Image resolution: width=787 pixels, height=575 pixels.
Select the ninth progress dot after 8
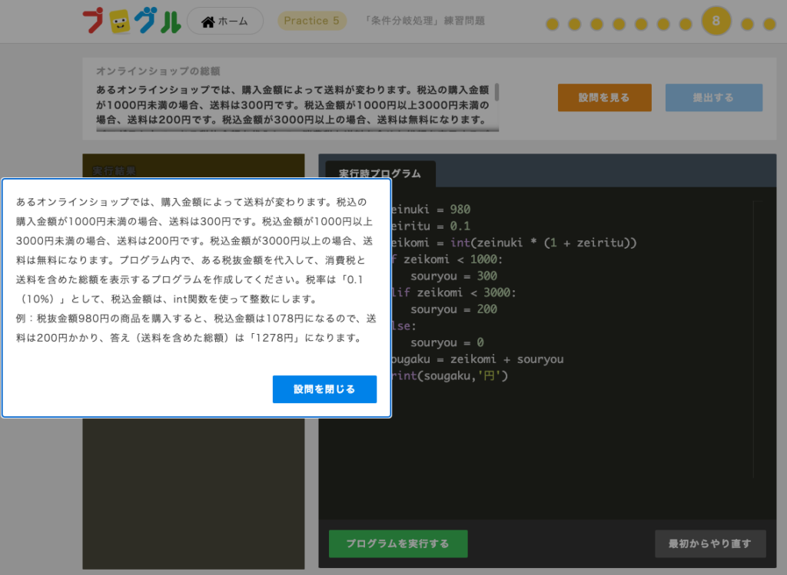tap(747, 24)
